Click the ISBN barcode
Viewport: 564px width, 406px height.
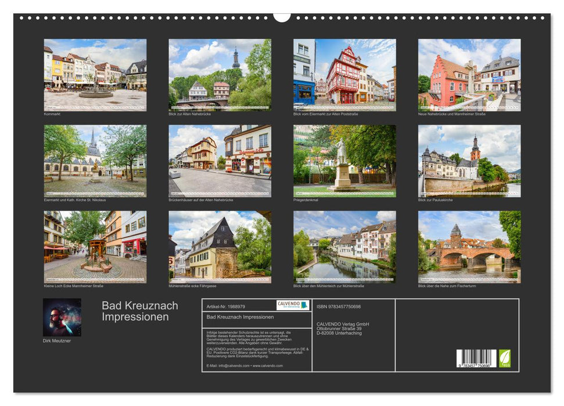click(x=475, y=357)
